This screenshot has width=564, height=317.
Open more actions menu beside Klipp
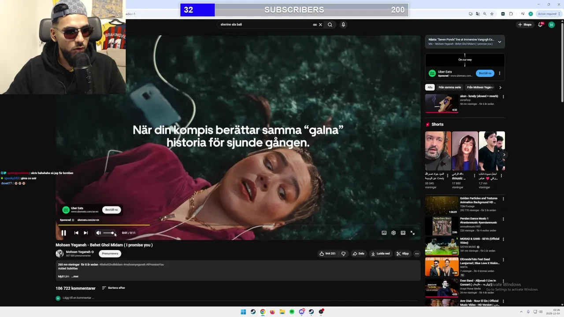417,254
